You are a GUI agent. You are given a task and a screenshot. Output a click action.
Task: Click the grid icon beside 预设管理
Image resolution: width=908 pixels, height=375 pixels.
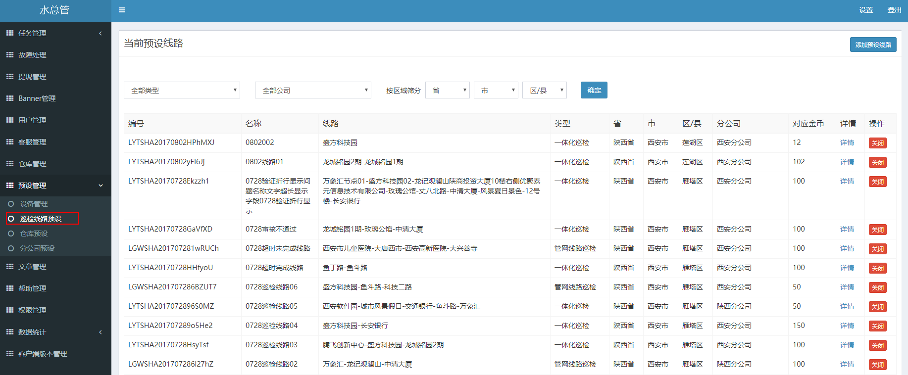[10, 186]
